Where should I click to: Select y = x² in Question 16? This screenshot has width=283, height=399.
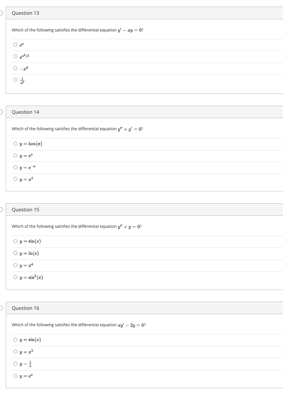coord(15,351)
